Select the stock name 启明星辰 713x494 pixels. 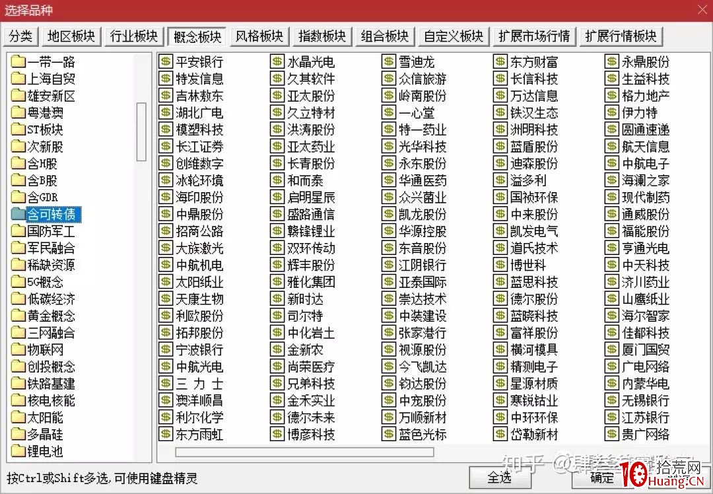[x=311, y=197]
